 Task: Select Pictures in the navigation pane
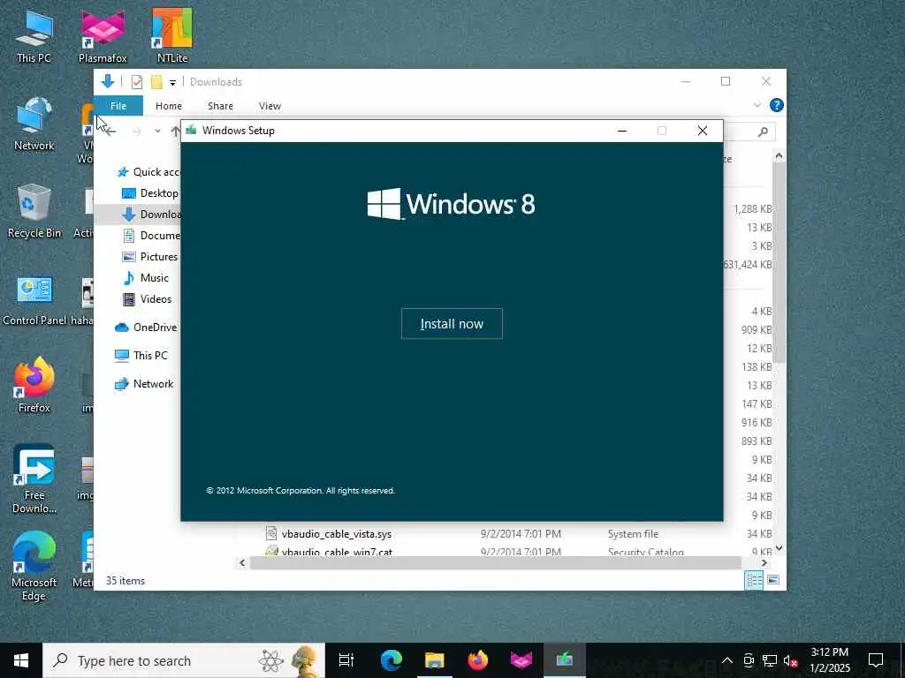(x=150, y=257)
